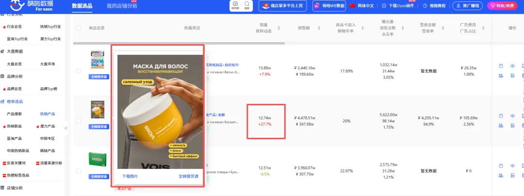Open 蓝海产品 sidebar item

coord(14,138)
